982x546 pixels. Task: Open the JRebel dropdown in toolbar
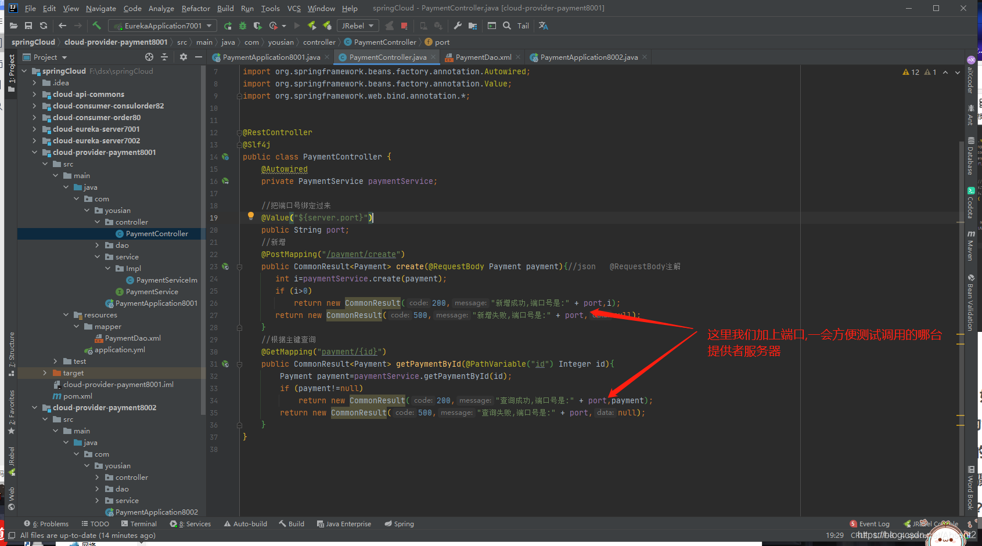pos(358,26)
